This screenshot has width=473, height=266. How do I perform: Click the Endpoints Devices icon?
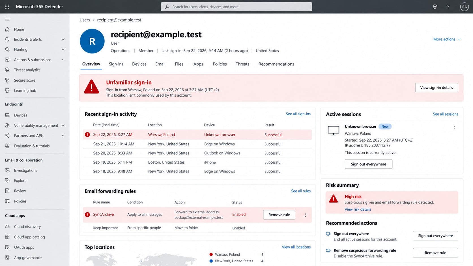[x=7, y=115]
